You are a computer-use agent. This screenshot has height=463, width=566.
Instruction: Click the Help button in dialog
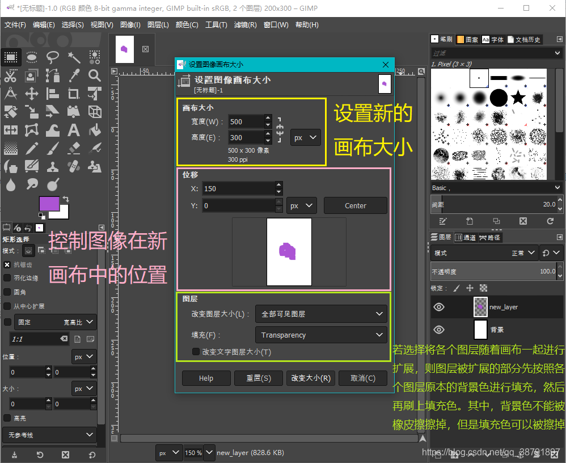(206, 378)
